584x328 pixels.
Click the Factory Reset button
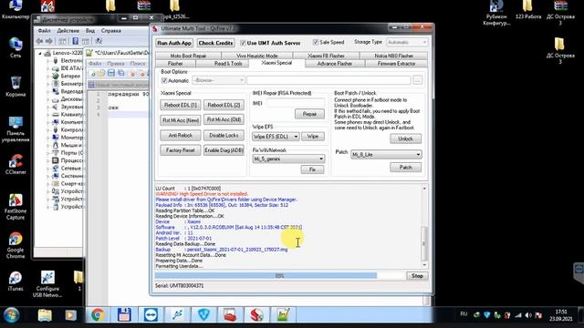coord(181,150)
